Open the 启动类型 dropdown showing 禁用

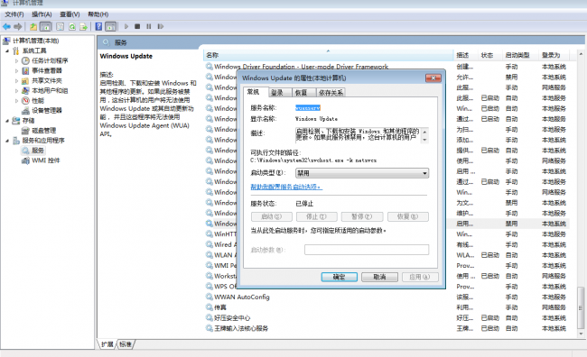click(x=362, y=173)
